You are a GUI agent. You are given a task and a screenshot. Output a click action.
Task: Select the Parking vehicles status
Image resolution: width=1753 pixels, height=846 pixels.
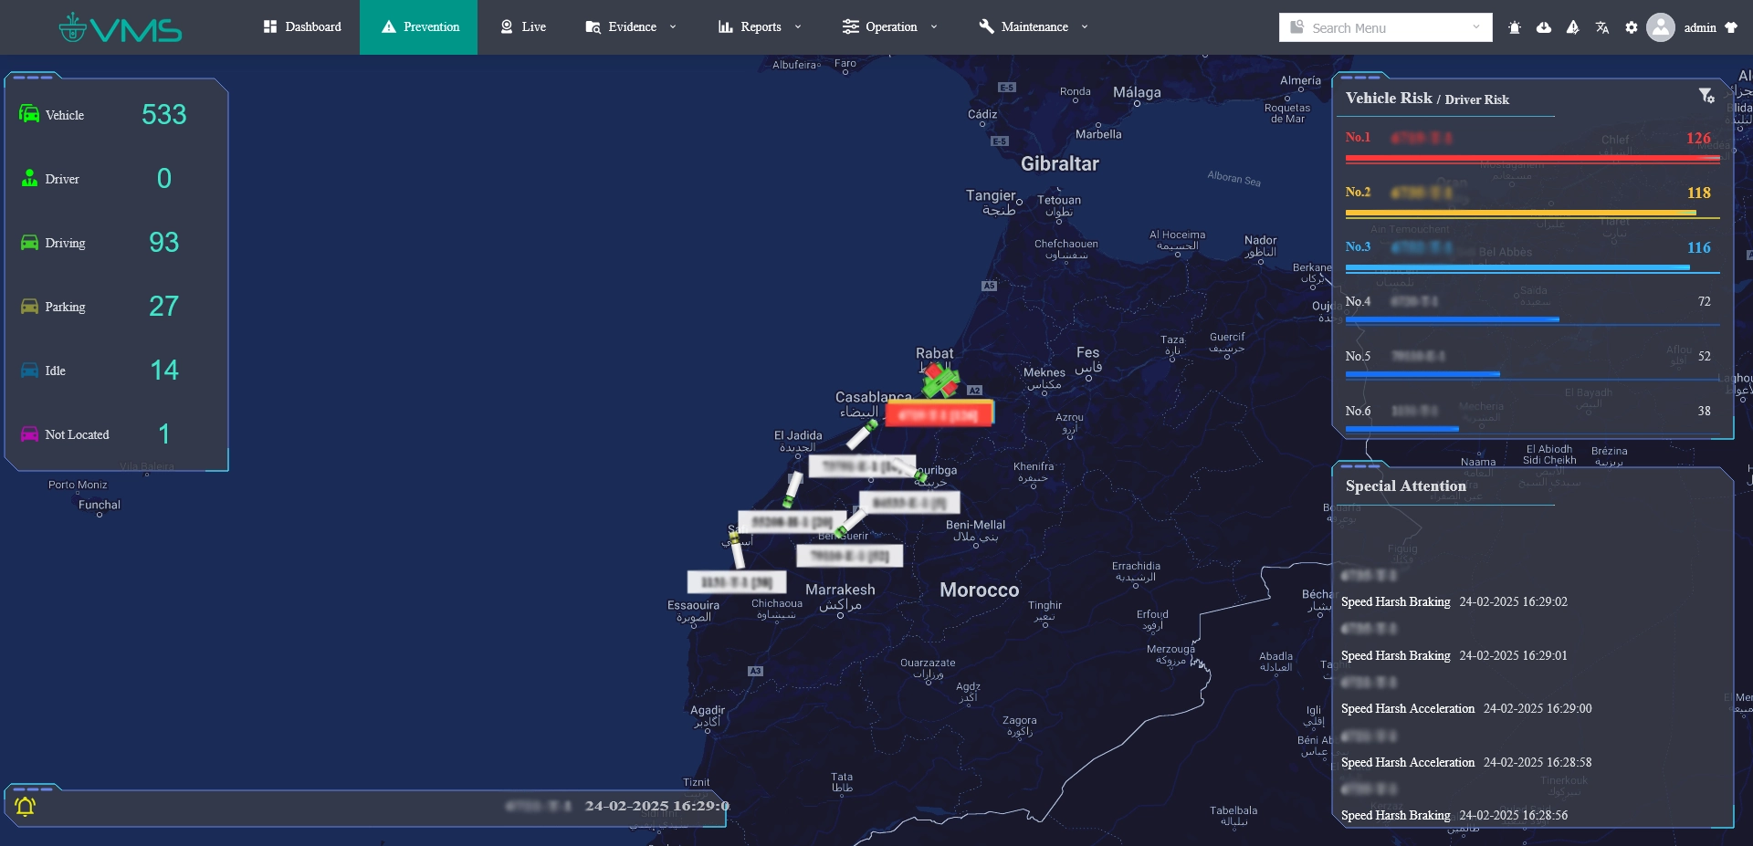click(x=65, y=307)
